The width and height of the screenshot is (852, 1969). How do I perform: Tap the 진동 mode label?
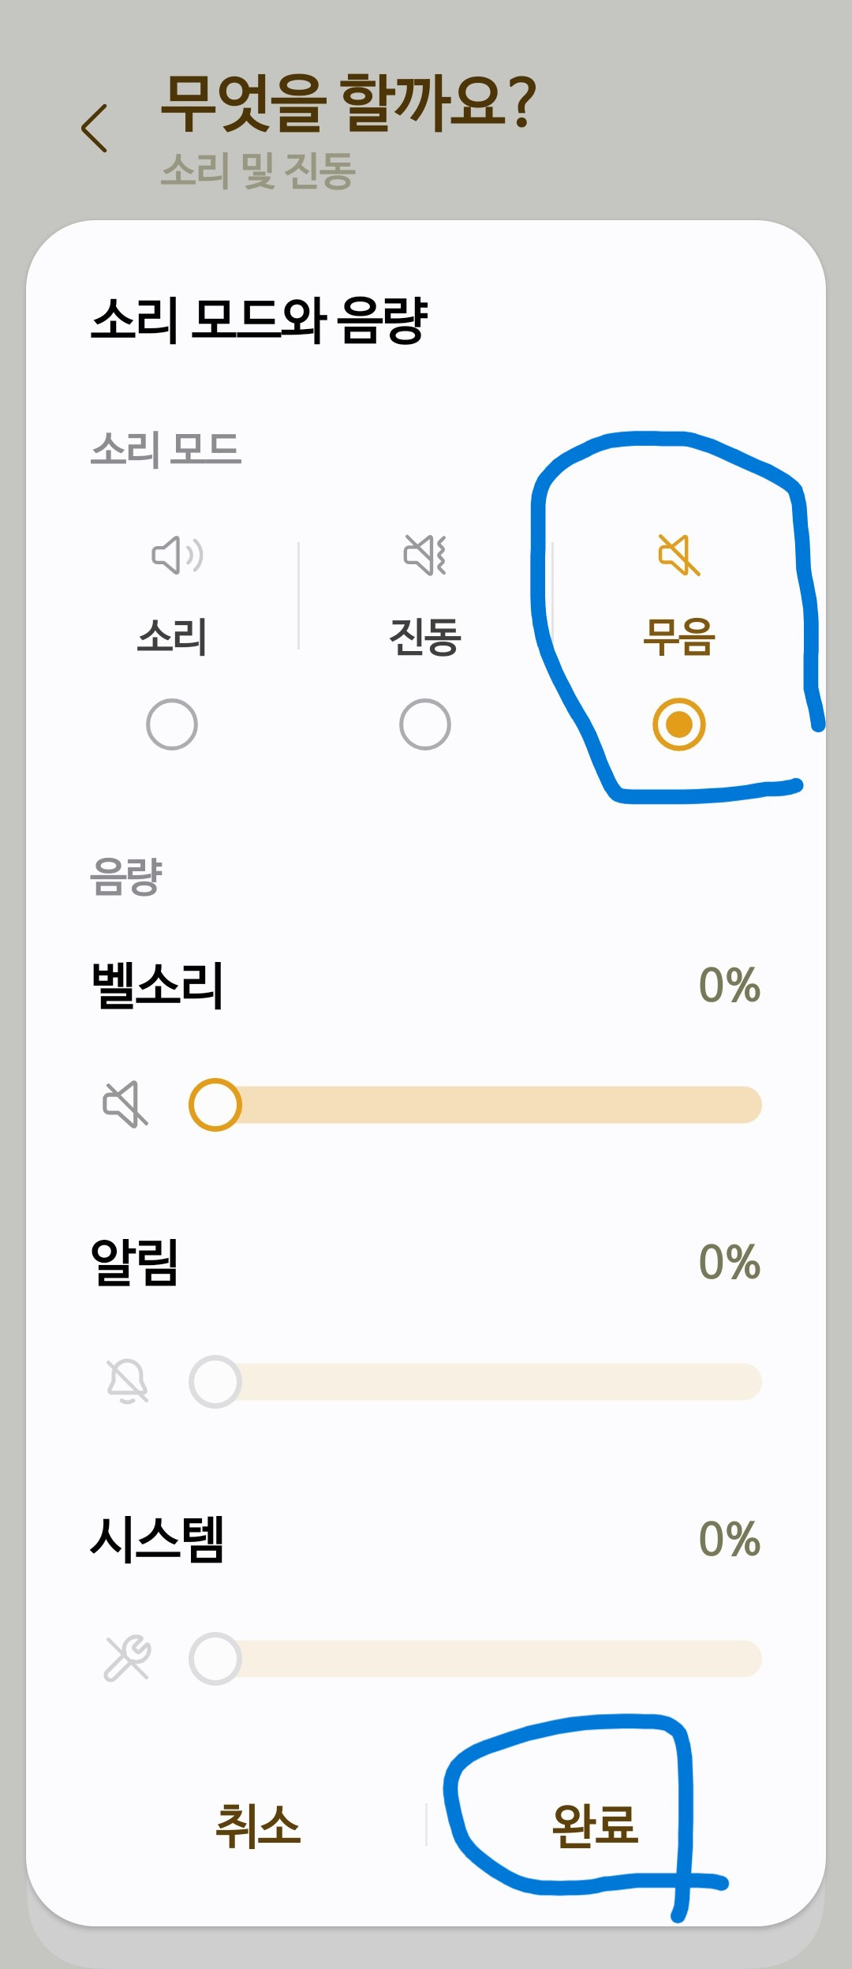[425, 637]
